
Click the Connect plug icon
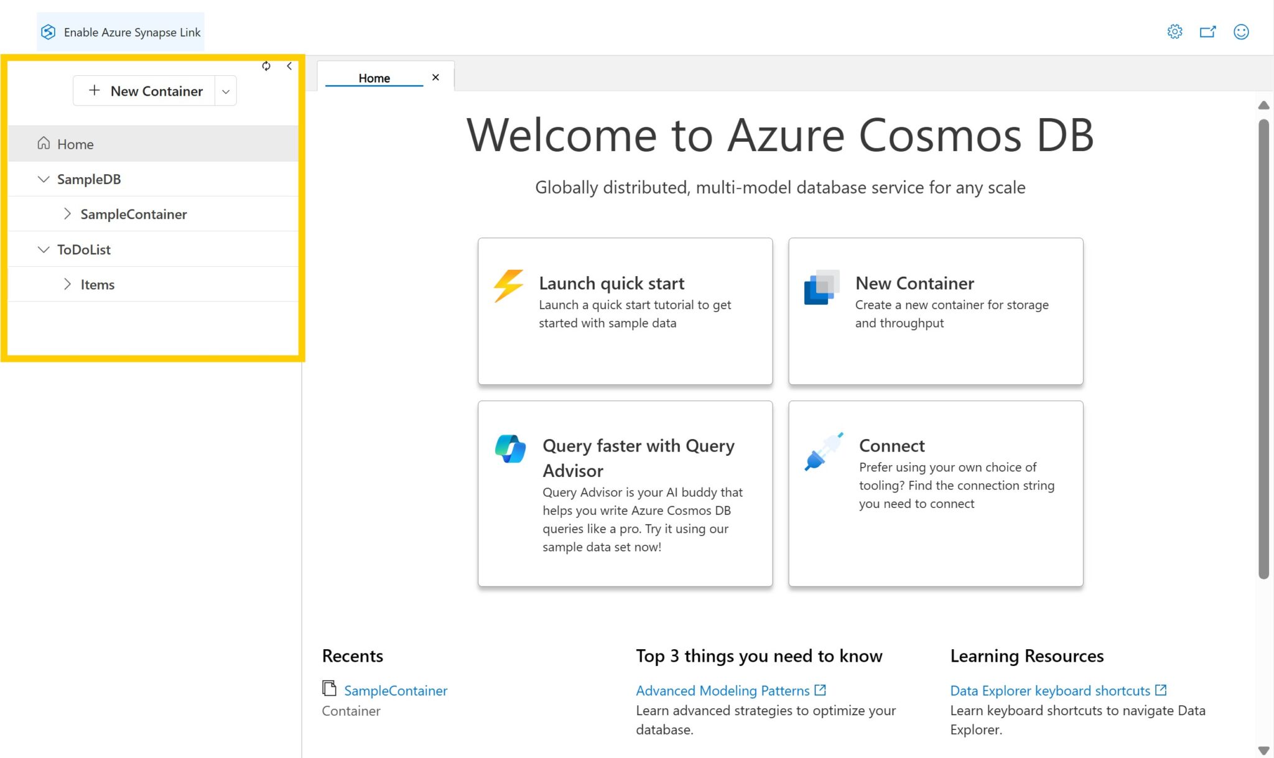click(x=824, y=450)
